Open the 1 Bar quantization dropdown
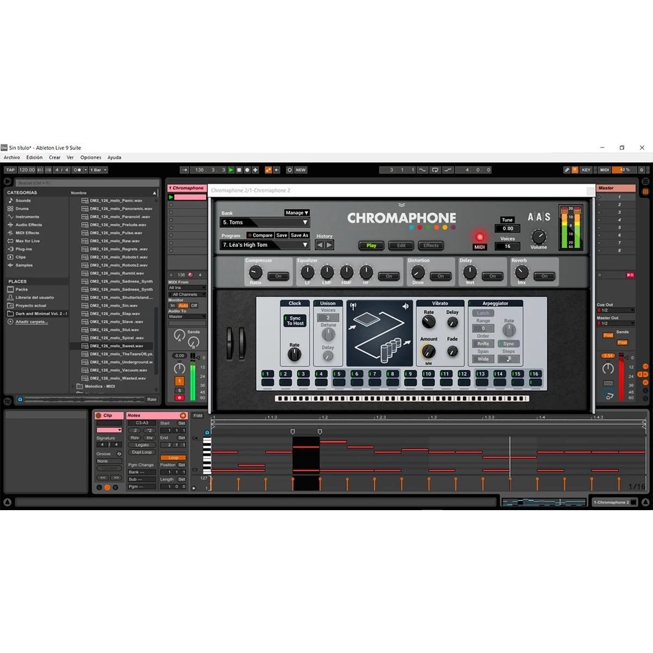Screen dimensions: 653x653 pyautogui.click(x=99, y=170)
